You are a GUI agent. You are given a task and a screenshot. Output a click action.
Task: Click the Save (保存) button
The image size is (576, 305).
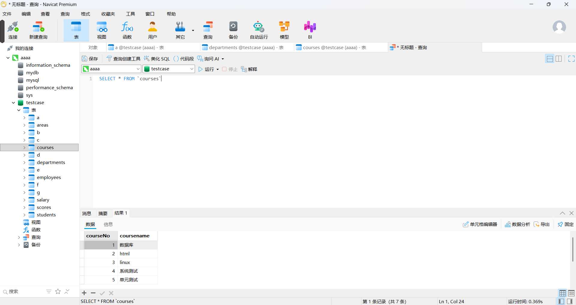(90, 59)
